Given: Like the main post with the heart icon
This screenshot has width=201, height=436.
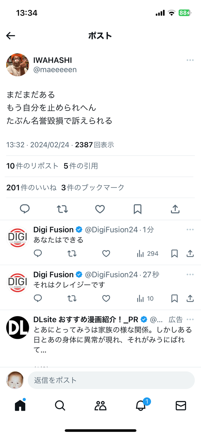Looking at the screenshot, I should coord(100,209).
